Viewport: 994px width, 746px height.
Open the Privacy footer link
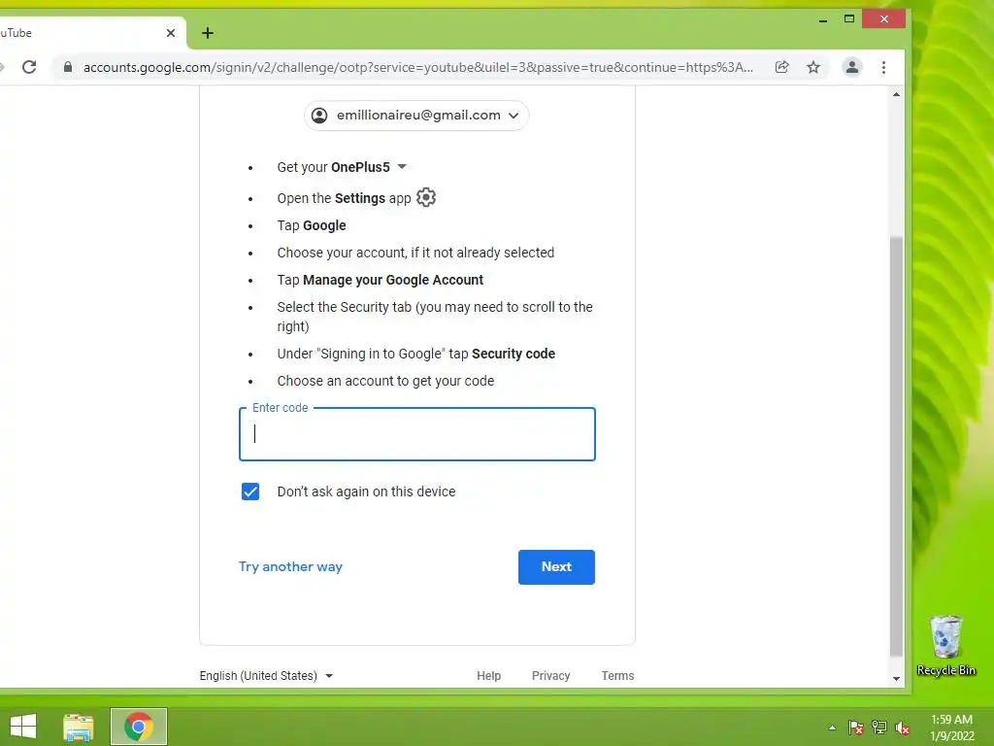pos(551,676)
